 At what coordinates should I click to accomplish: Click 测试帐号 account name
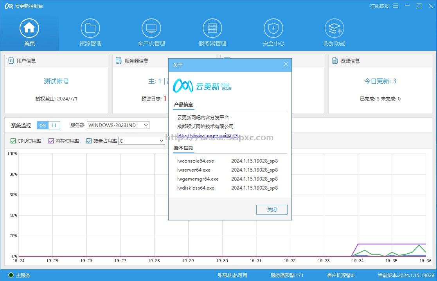click(56, 81)
